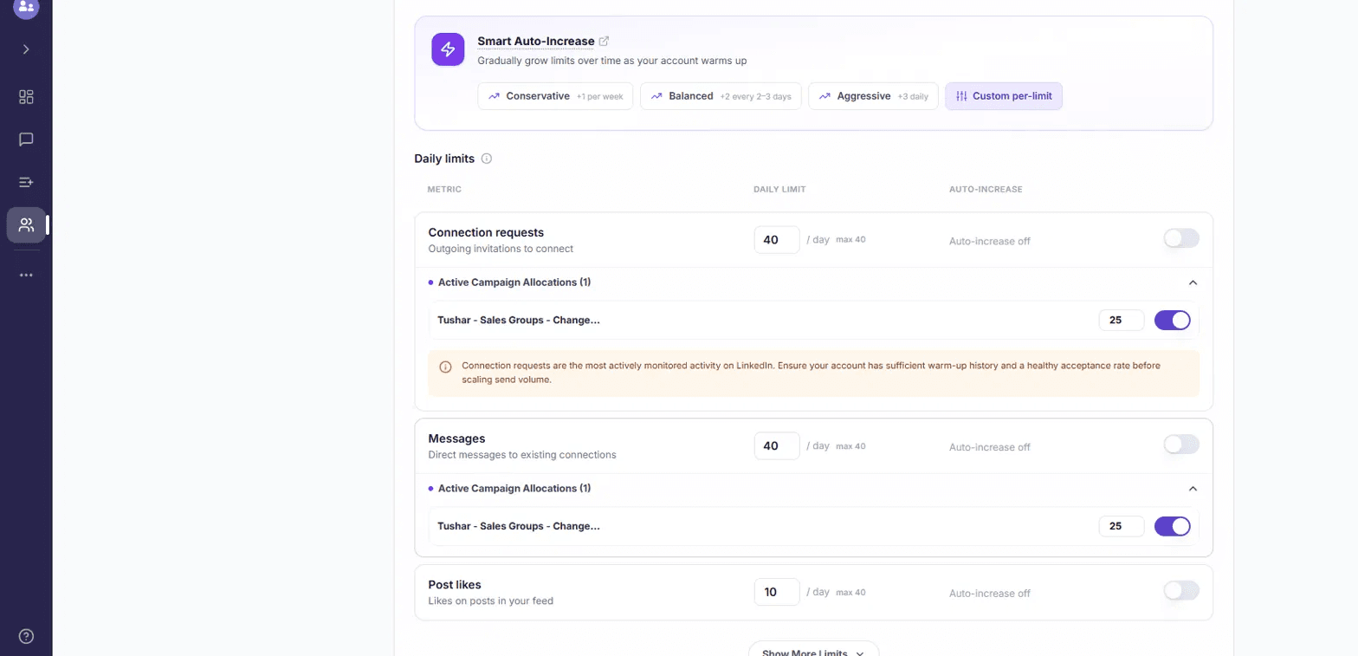Click the Daily limits section heading
1358x656 pixels.
pyautogui.click(x=444, y=159)
